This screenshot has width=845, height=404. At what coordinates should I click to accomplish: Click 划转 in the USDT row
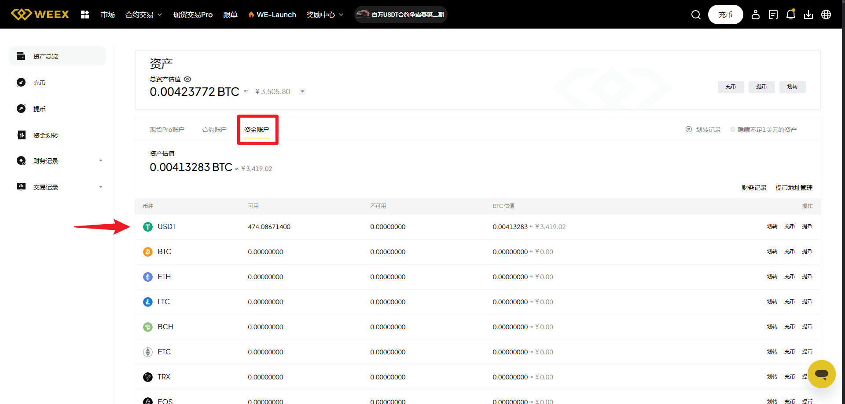(772, 226)
